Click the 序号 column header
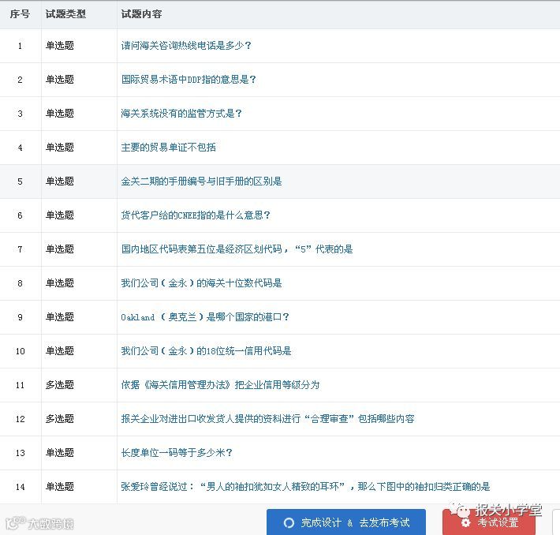 (20, 14)
